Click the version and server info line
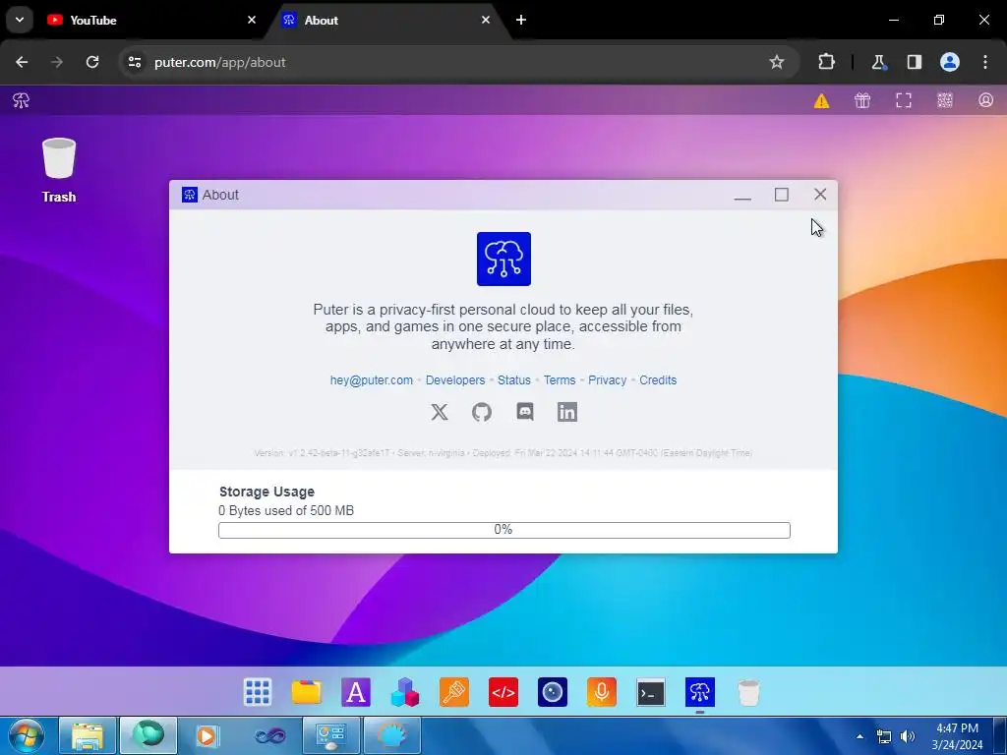1007x755 pixels. 503,452
